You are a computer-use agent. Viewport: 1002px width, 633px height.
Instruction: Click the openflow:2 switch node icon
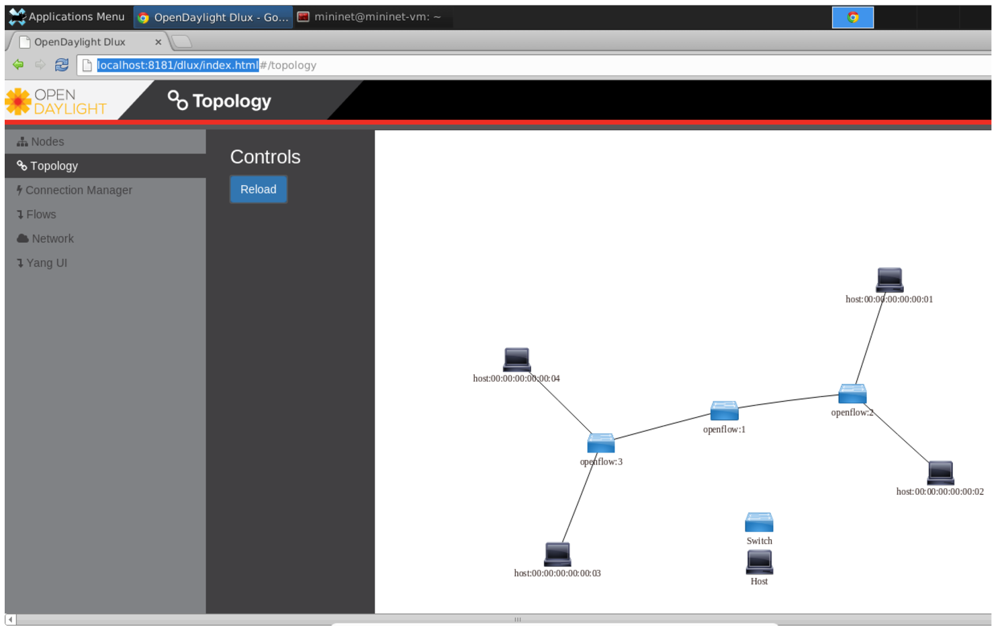coord(852,394)
